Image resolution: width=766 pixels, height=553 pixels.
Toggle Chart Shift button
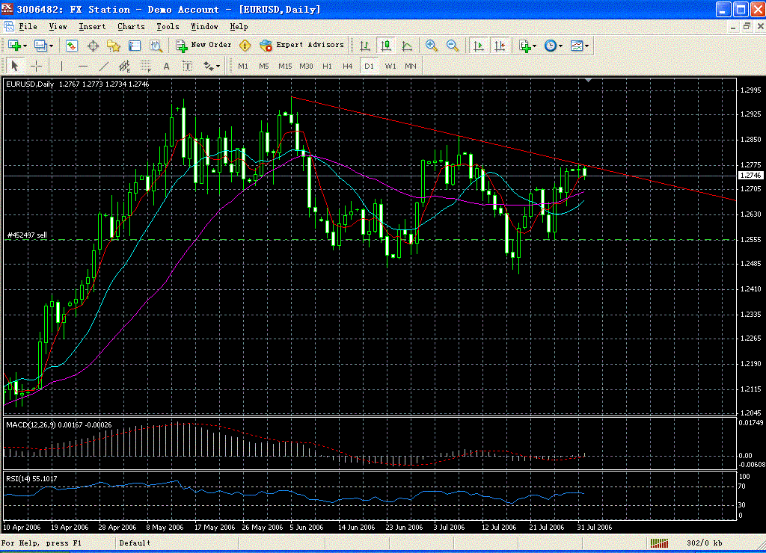(x=499, y=46)
